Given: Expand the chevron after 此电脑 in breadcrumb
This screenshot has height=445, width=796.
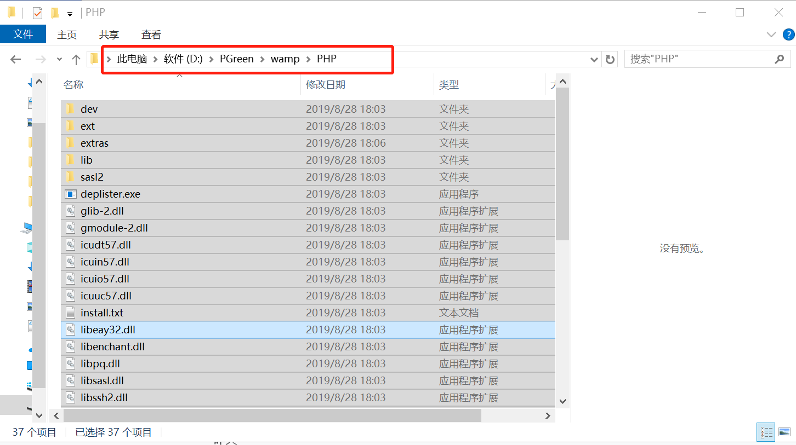Looking at the screenshot, I should pyautogui.click(x=155, y=59).
